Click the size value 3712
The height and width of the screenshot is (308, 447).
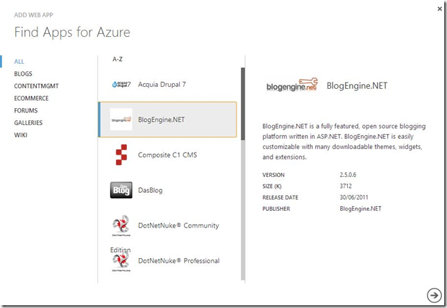(x=346, y=186)
